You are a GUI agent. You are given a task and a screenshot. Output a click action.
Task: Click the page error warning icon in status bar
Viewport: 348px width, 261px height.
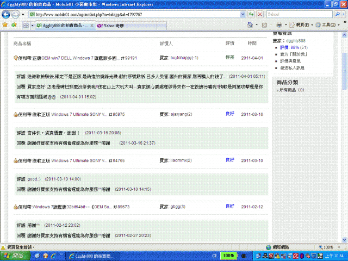3,247
